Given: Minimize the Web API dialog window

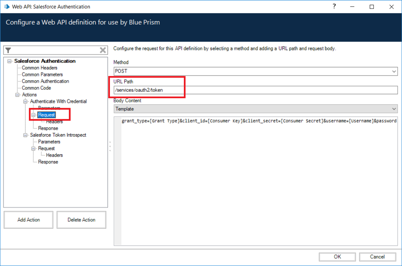Looking at the screenshot, I should 352,7.
